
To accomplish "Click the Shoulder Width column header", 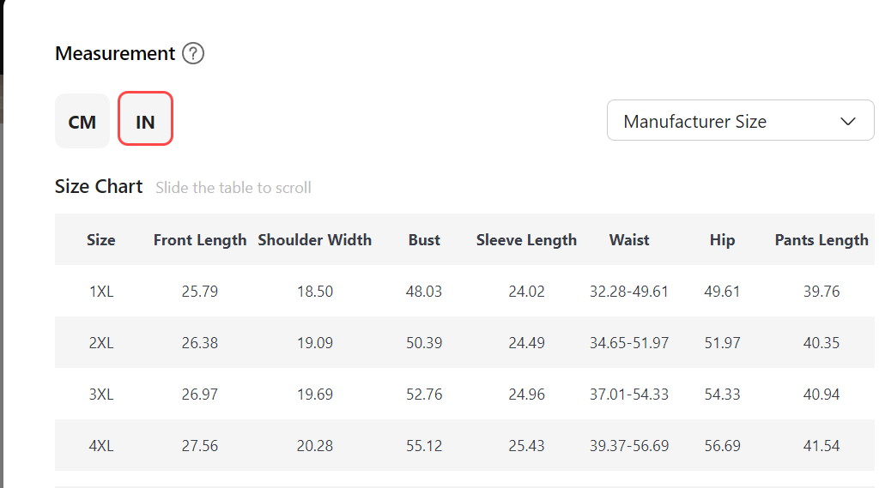I will (314, 240).
